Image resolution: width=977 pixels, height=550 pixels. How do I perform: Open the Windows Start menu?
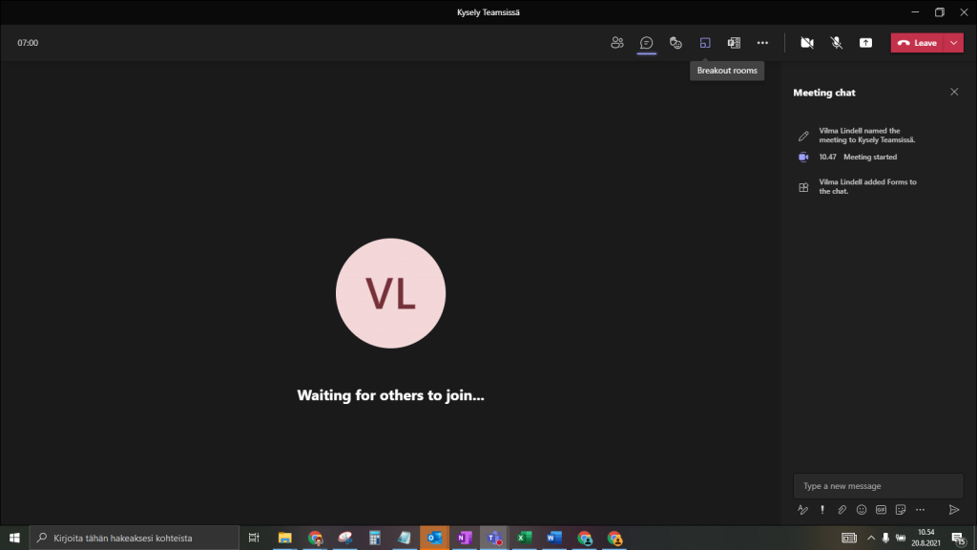14,538
